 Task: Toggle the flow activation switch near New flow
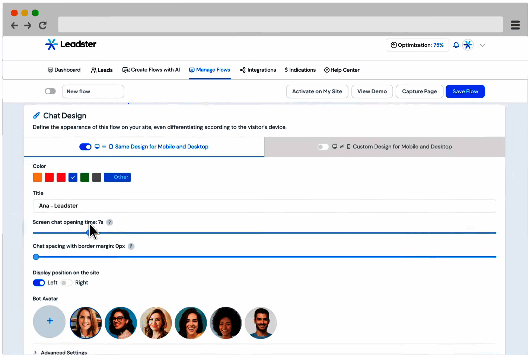[x=50, y=91]
